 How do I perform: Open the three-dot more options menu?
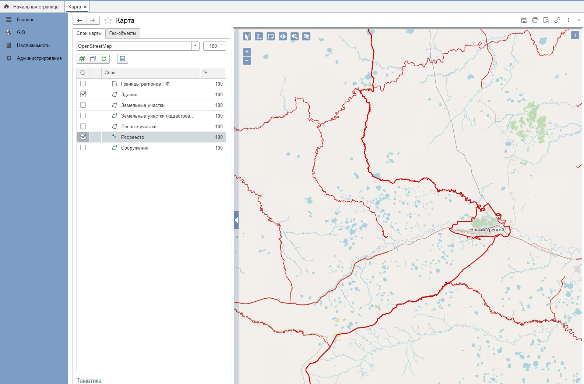click(x=568, y=20)
